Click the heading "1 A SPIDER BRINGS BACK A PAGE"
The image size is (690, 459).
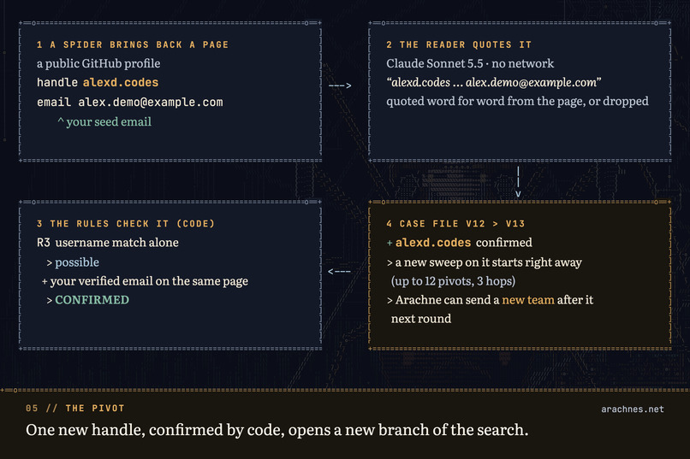click(133, 44)
